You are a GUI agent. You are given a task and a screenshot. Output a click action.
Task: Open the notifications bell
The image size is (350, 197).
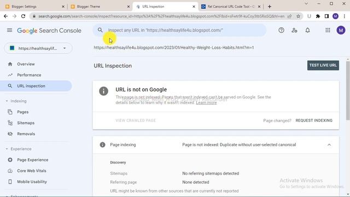[307, 30]
